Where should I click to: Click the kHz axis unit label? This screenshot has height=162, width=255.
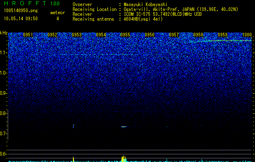[4, 33]
